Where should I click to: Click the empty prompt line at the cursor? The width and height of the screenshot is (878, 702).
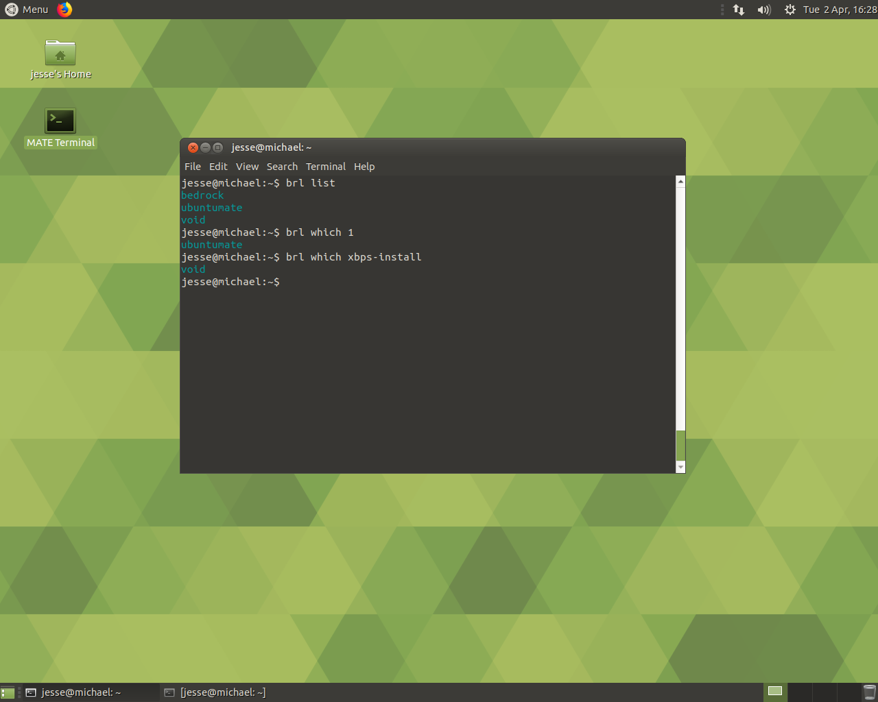pyautogui.click(x=230, y=282)
